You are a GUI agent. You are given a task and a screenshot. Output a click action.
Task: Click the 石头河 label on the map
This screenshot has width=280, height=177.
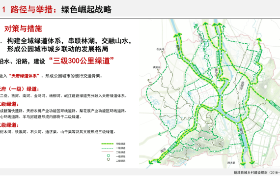pos(160,49)
